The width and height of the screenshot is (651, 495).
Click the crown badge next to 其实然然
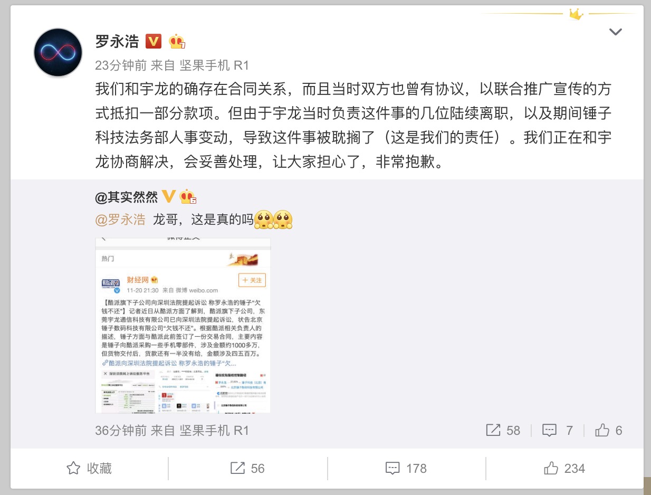(188, 196)
